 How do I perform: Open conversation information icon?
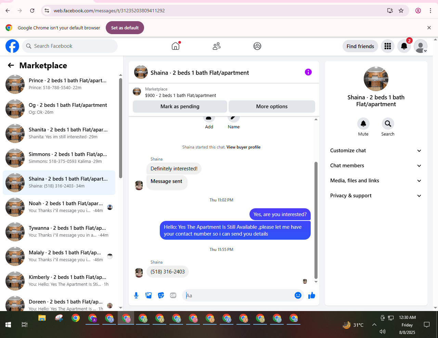[308, 72]
